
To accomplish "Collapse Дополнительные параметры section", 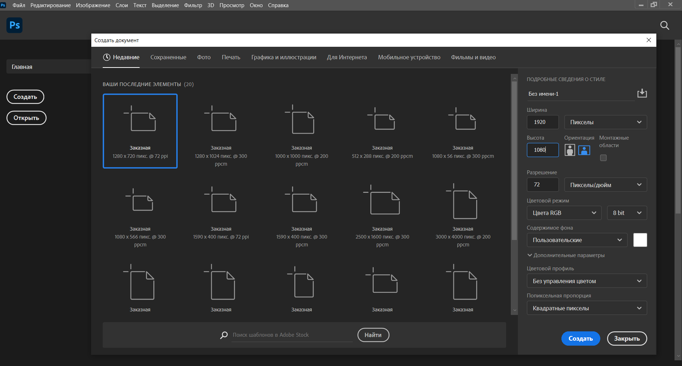I will point(566,255).
